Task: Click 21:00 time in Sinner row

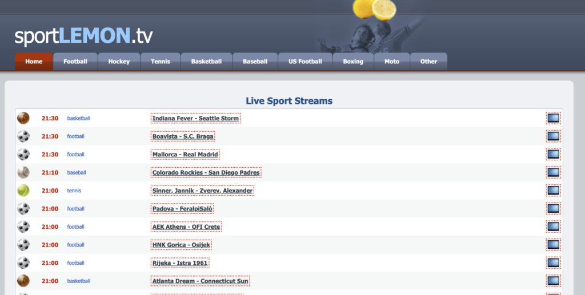Action: pyautogui.click(x=50, y=191)
